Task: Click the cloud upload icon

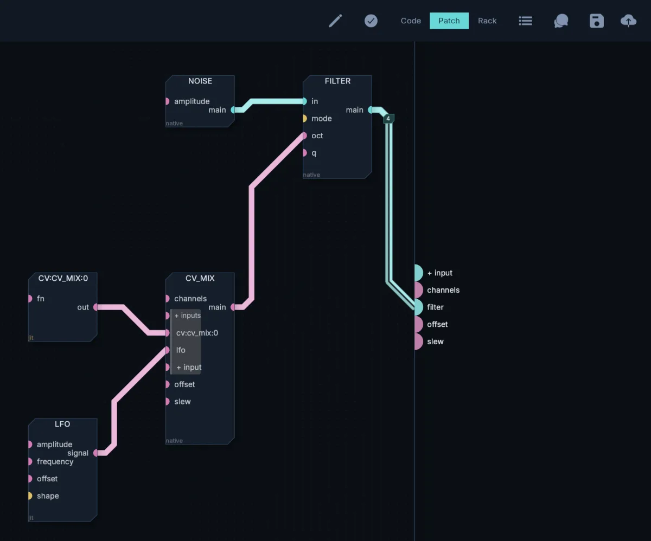Action: (628, 21)
